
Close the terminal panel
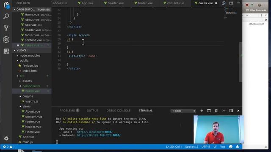[238, 111]
